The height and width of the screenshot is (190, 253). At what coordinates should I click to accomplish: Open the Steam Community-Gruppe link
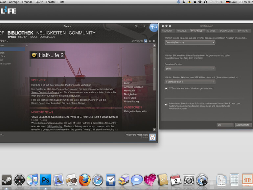45,92
